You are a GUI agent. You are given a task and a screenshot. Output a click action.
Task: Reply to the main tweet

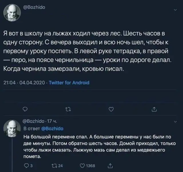(25, 108)
